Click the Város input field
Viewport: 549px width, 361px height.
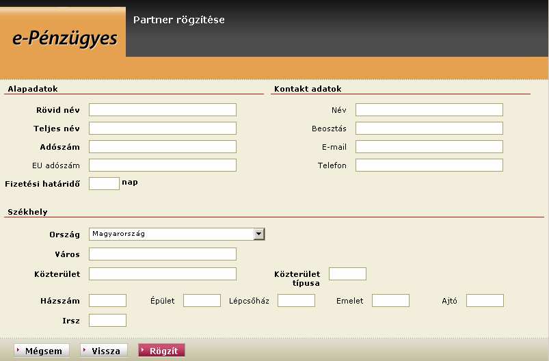click(163, 254)
